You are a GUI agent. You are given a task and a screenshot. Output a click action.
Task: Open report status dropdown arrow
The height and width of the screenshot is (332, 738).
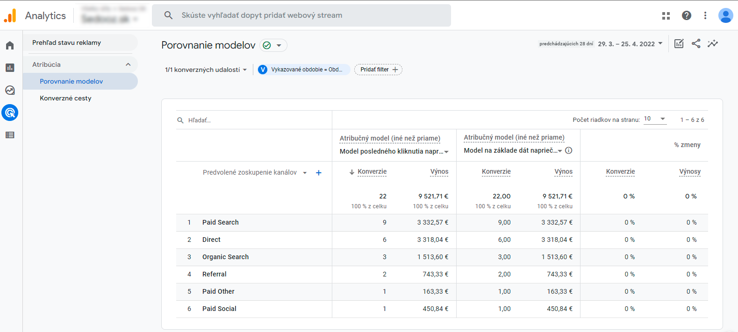[279, 45]
